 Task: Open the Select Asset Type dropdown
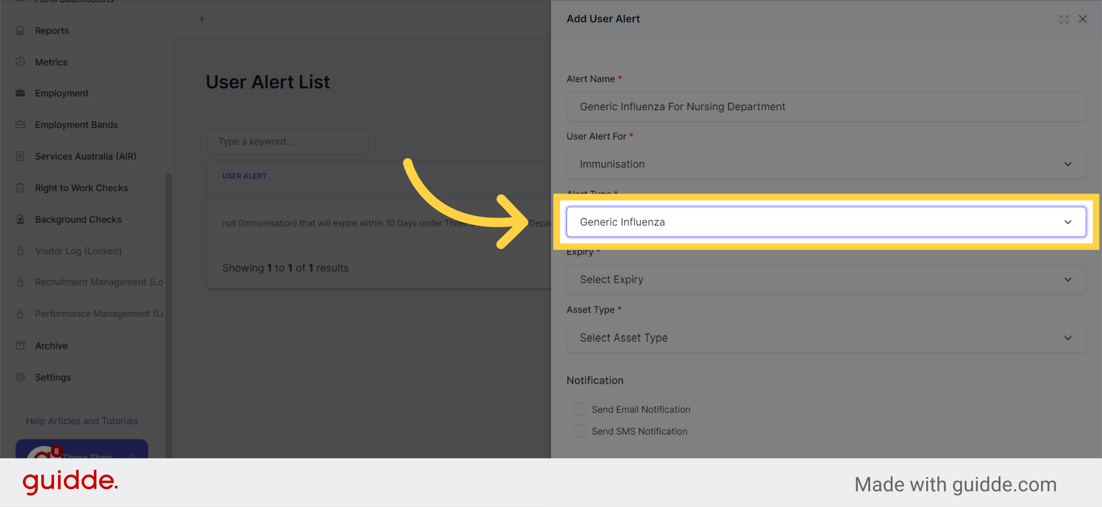click(826, 338)
